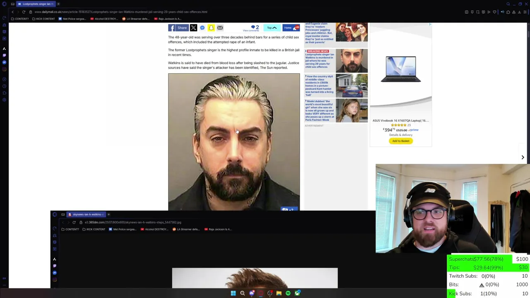Enlarge article photo gallery icon
This screenshot has height=298, width=530.
pyautogui.click(x=289, y=209)
